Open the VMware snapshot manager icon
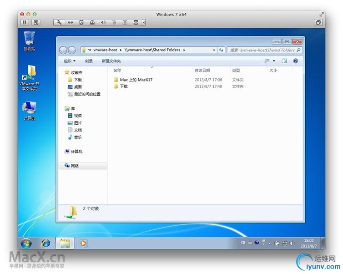Image resolution: width=343 pixels, height=274 pixels. 36,22
